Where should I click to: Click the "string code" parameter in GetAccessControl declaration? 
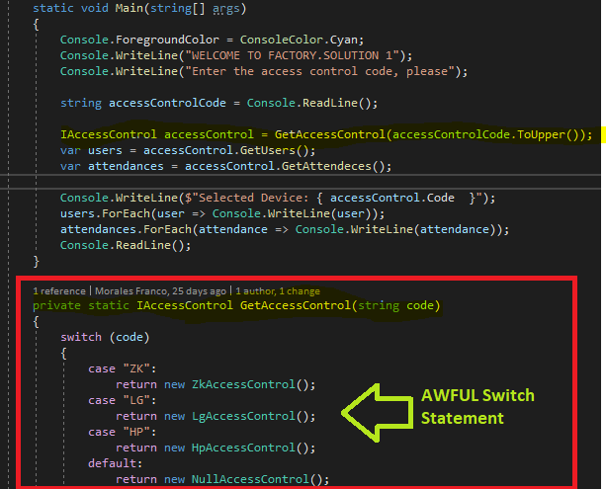tap(395, 305)
